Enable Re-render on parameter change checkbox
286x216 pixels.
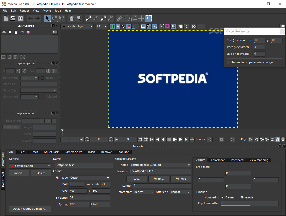(228, 63)
